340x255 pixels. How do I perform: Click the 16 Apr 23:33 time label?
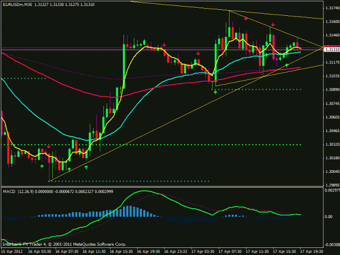point(175,252)
